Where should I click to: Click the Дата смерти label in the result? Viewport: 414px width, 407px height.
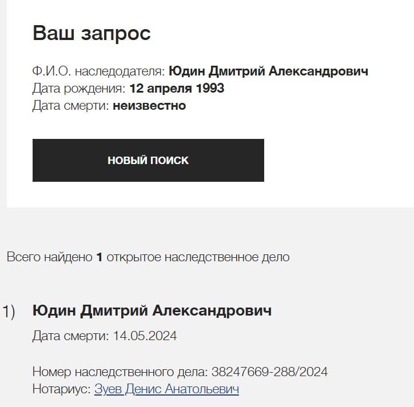tap(70, 336)
